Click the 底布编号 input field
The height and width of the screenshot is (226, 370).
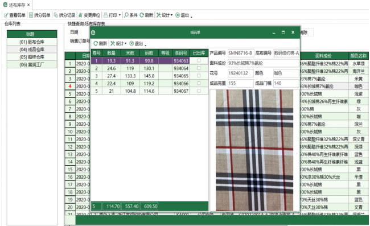tap(286, 53)
